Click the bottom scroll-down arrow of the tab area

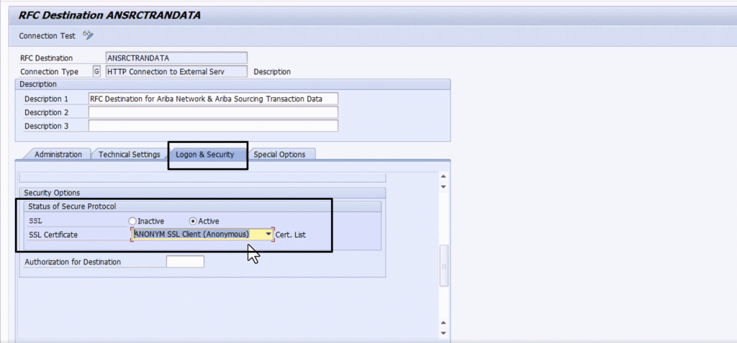tap(443, 333)
